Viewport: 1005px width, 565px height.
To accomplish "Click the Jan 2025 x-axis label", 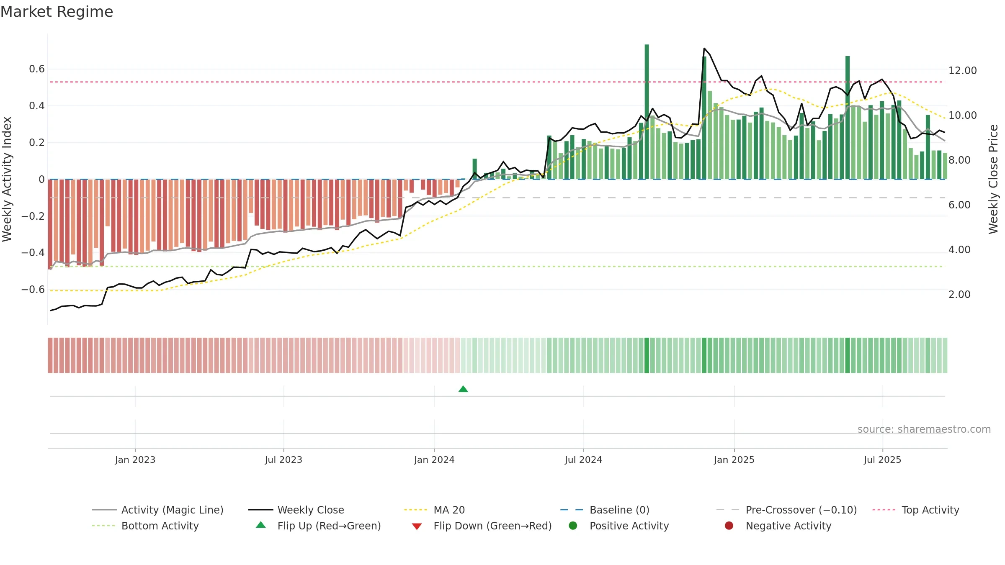I will click(734, 460).
